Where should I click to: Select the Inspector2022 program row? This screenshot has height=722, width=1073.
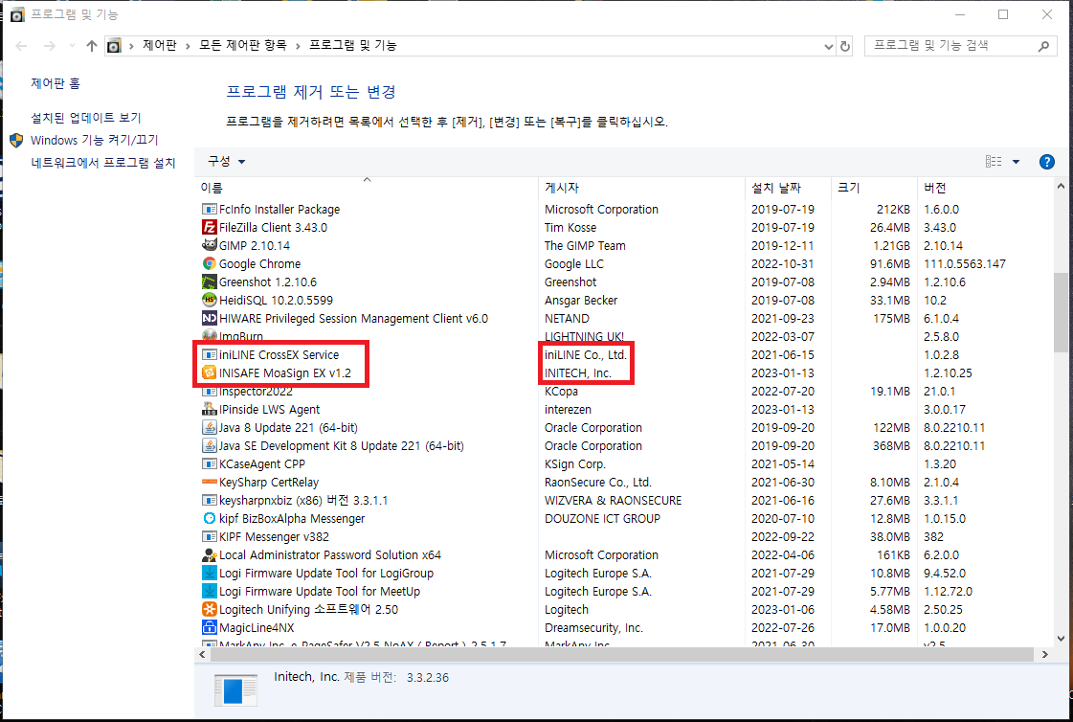pyautogui.click(x=625, y=392)
